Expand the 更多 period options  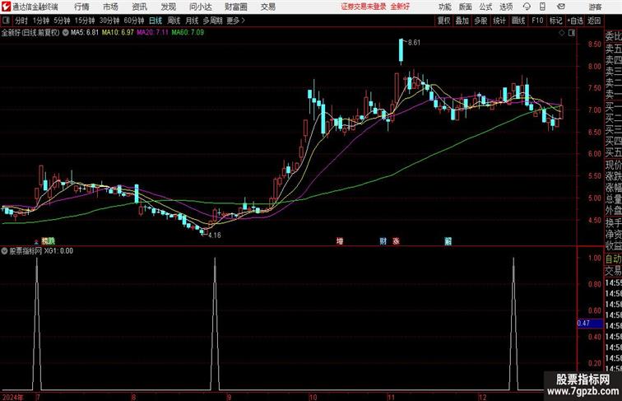pyautogui.click(x=235, y=21)
